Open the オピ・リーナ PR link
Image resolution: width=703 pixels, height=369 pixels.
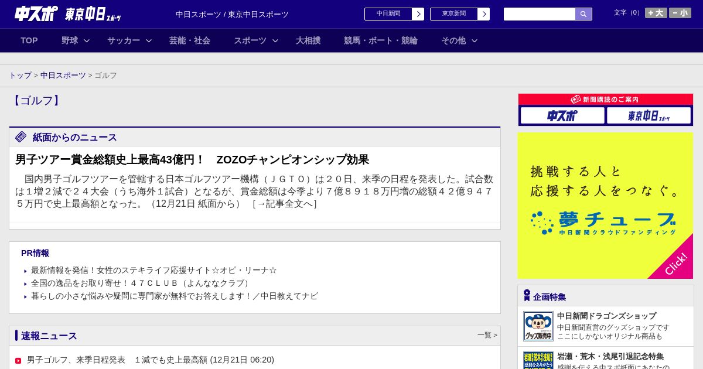click(154, 270)
